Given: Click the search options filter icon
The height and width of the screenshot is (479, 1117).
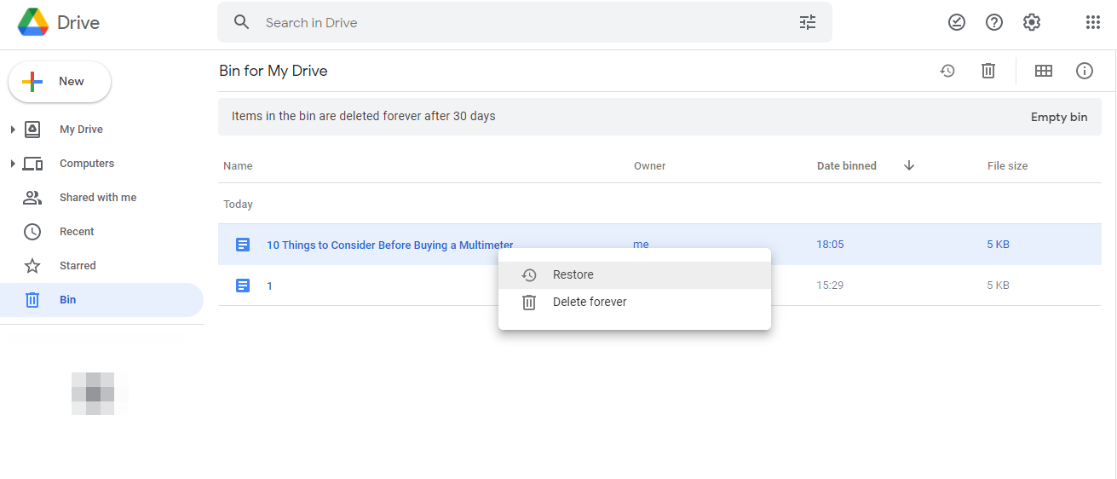Looking at the screenshot, I should click(x=807, y=23).
